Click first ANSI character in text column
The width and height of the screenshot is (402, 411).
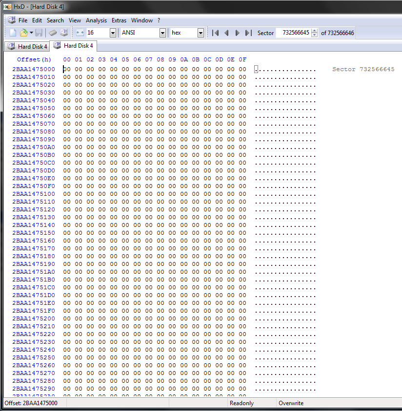pyautogui.click(x=256, y=70)
